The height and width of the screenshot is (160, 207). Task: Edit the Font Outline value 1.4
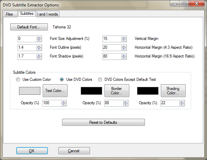tap(27, 48)
